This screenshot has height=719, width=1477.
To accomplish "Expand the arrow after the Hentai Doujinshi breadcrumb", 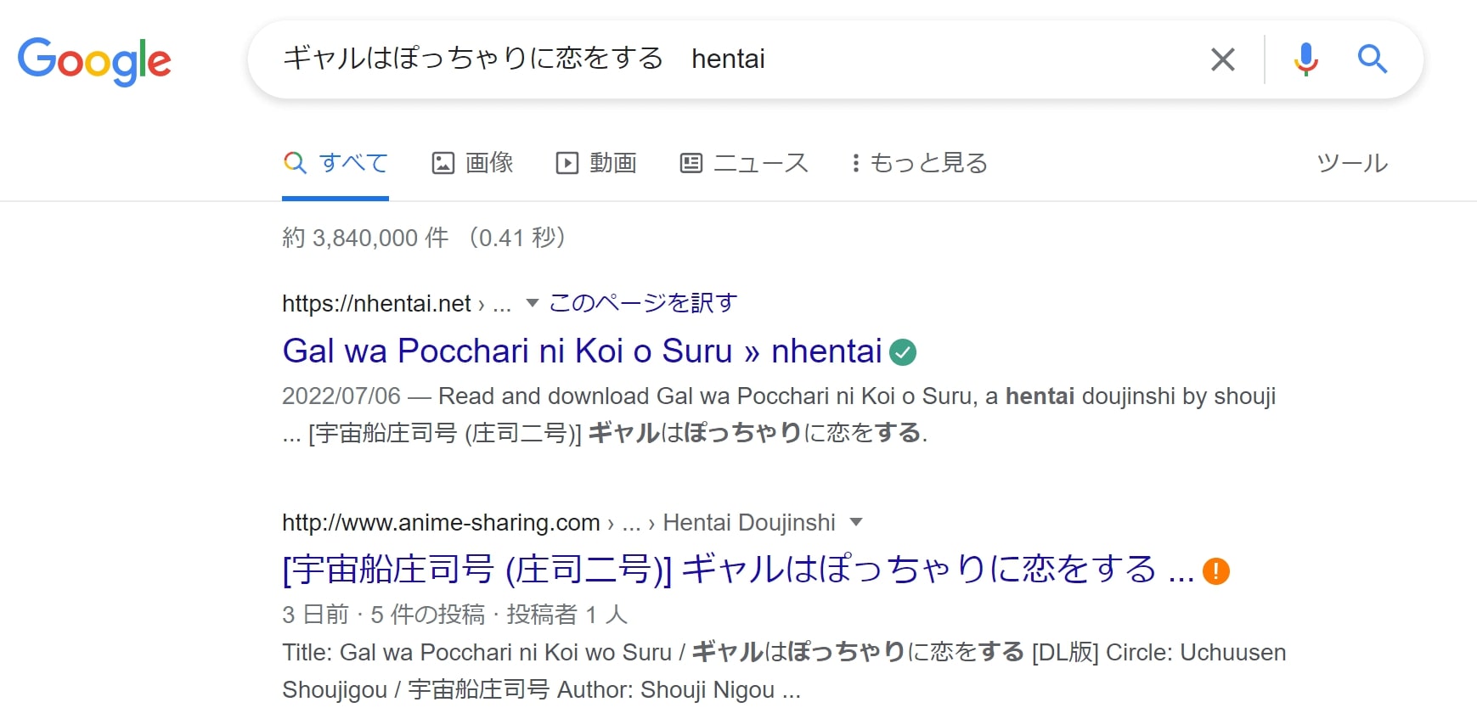I will [x=856, y=522].
